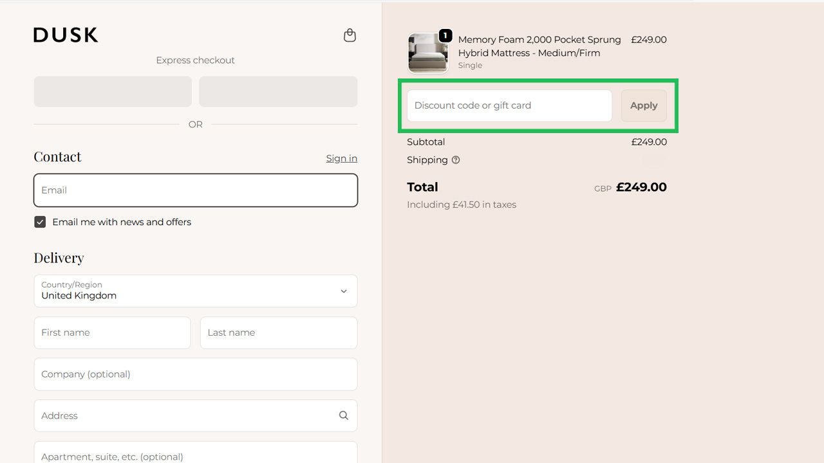Click the search magnifier in the Address field
Screen dimensions: 824x463
click(343, 415)
